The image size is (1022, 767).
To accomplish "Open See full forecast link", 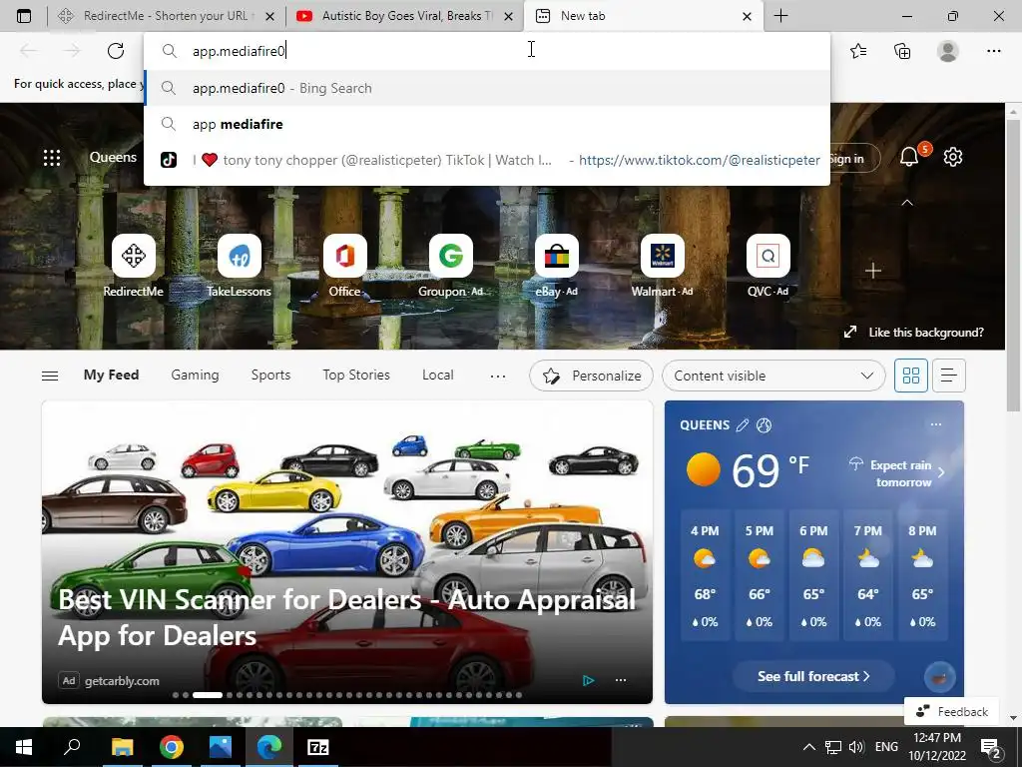I will click(x=813, y=676).
